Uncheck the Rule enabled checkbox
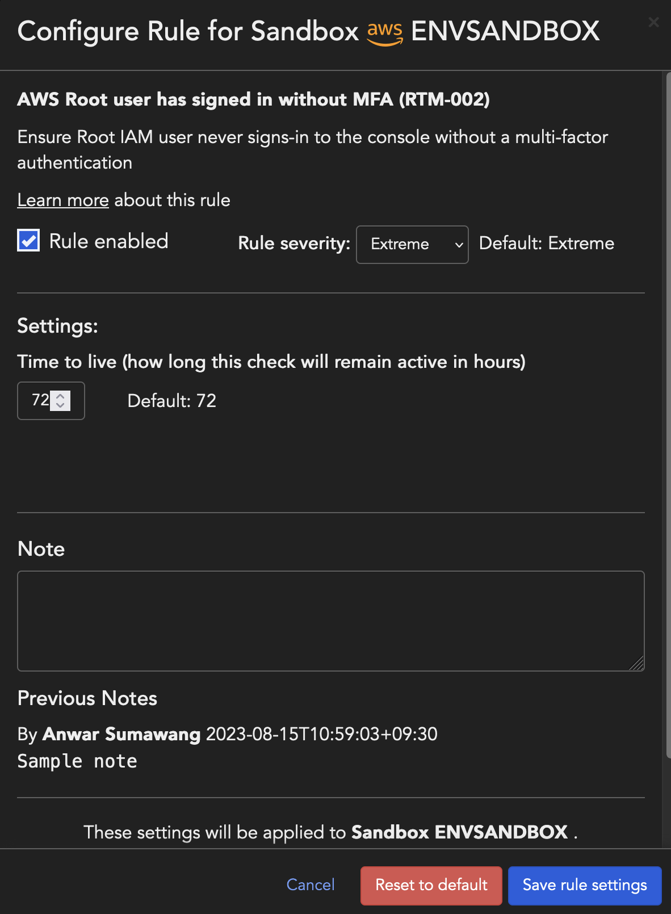Viewport: 671px width, 914px height. click(x=28, y=241)
